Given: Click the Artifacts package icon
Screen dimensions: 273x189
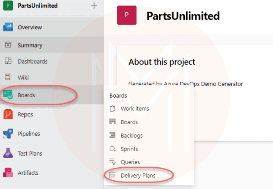Looking at the screenshot, I should (x=8, y=173).
